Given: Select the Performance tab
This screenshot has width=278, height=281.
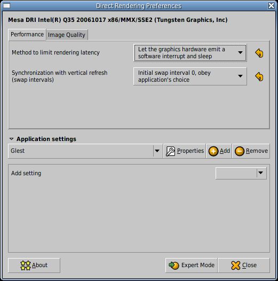Looking at the screenshot, I should 27,35.
